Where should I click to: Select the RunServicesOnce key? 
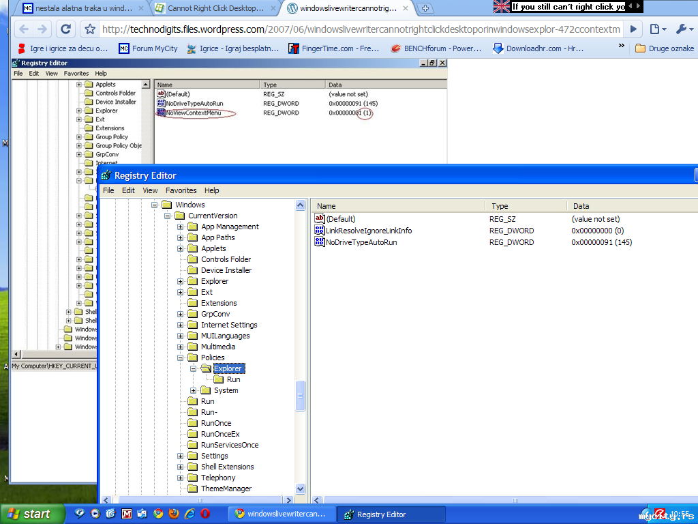[230, 445]
